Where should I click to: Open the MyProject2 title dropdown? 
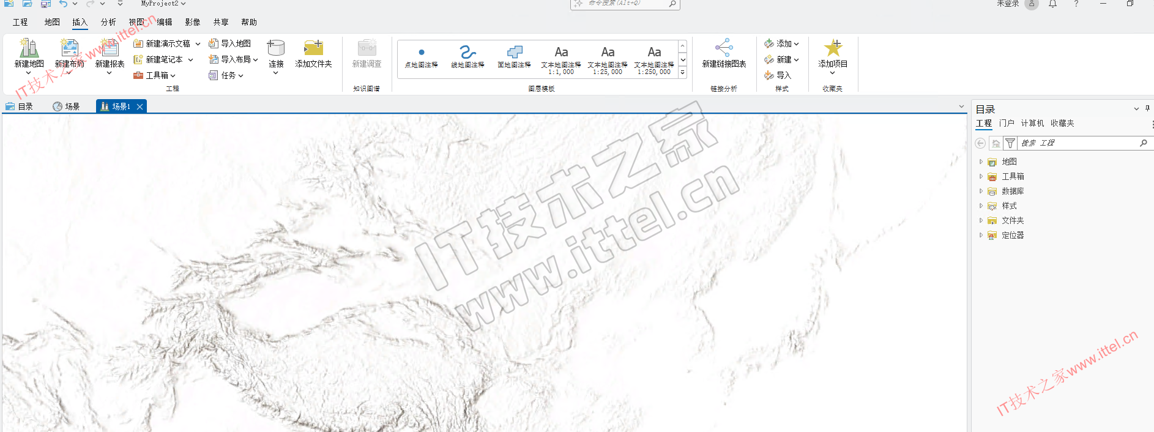click(x=183, y=4)
